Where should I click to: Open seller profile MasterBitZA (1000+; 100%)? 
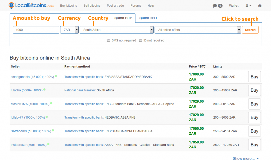[30, 104]
